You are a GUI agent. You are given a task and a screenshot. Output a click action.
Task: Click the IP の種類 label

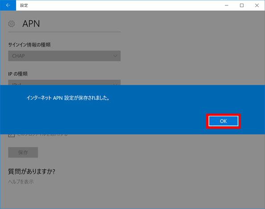[x=18, y=74]
